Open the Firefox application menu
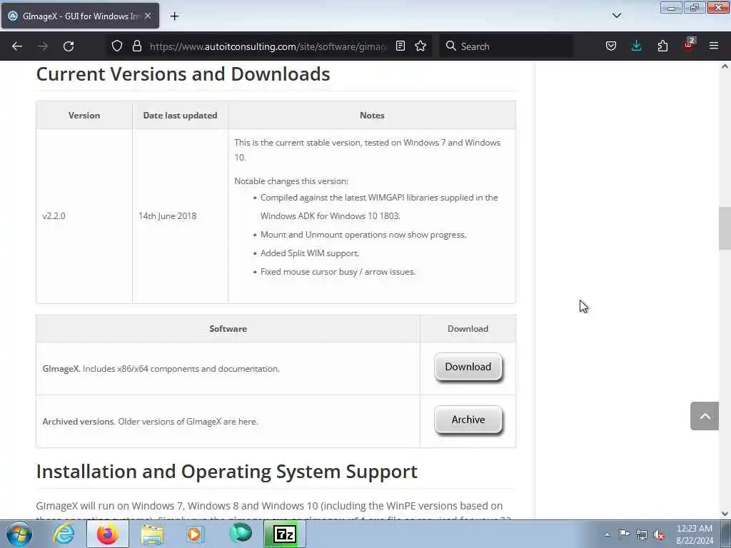The image size is (731, 548). 714,46
